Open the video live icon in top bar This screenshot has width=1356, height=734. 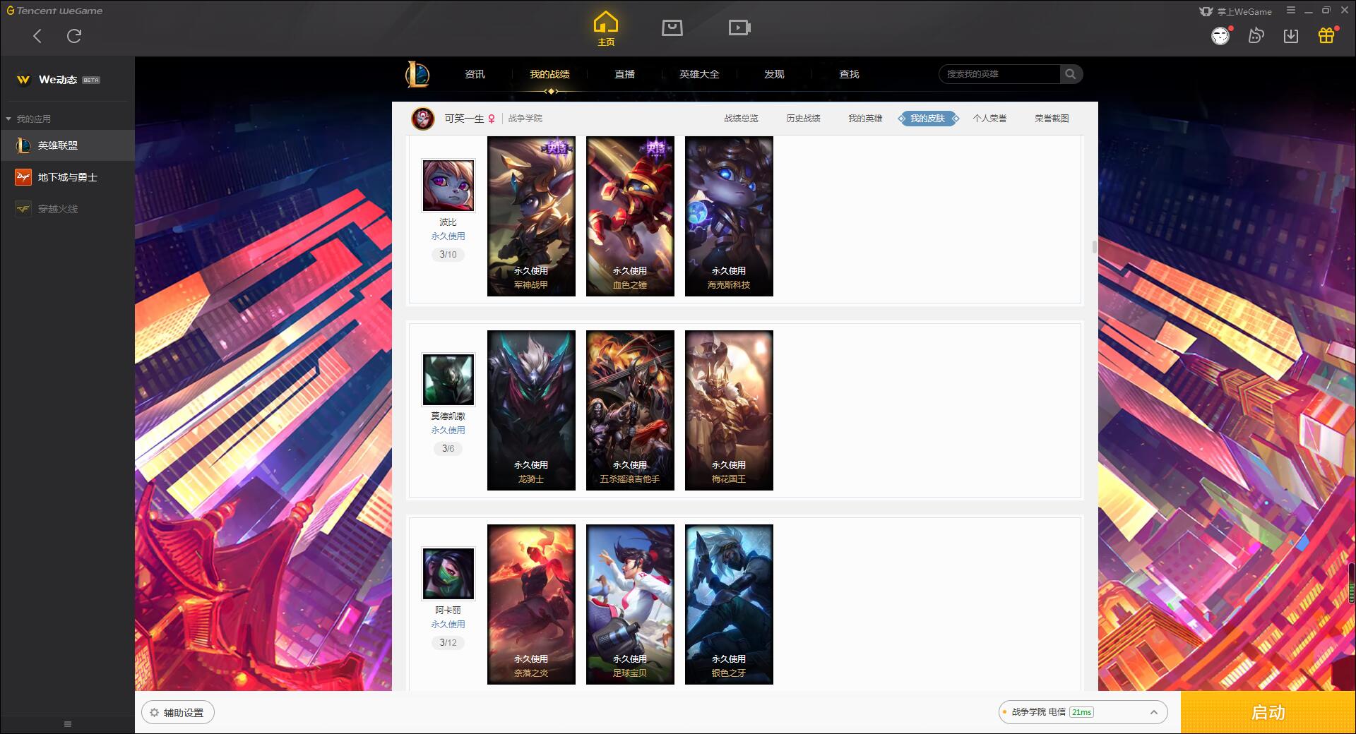[x=739, y=28]
